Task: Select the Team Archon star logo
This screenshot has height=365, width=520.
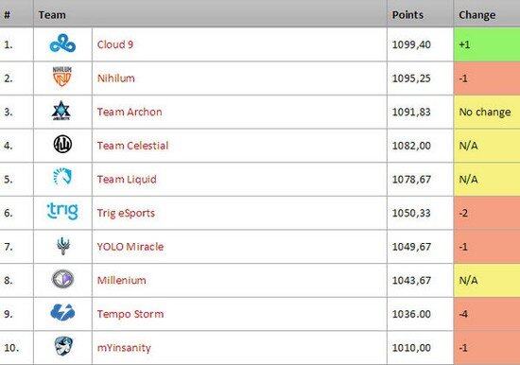Action: click(61, 111)
